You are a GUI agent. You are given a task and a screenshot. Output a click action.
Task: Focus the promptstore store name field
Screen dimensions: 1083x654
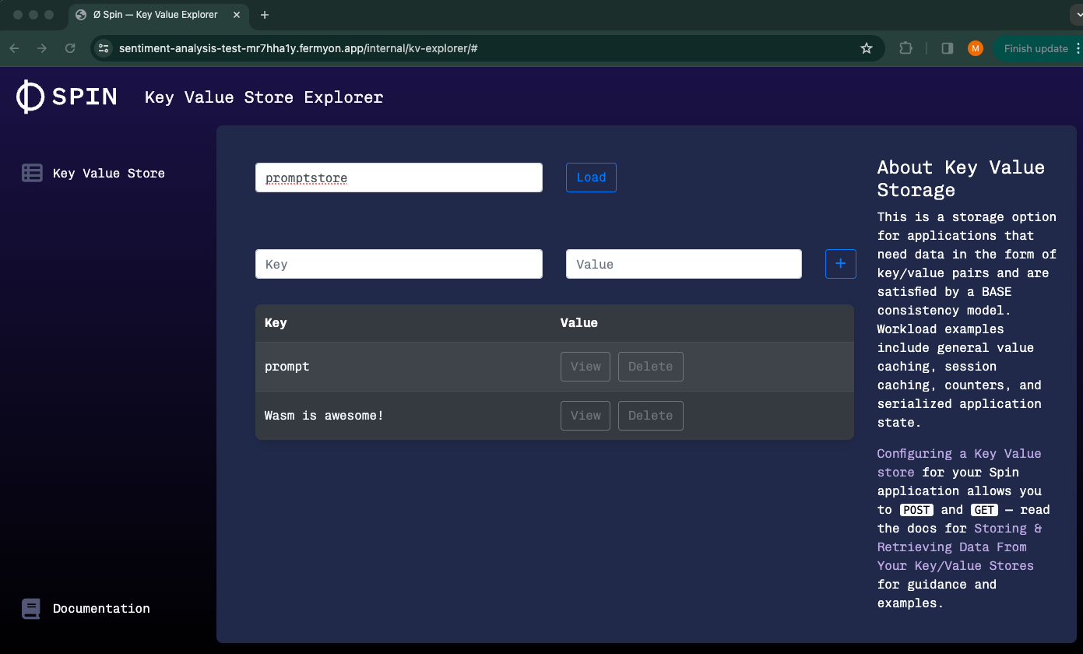399,178
